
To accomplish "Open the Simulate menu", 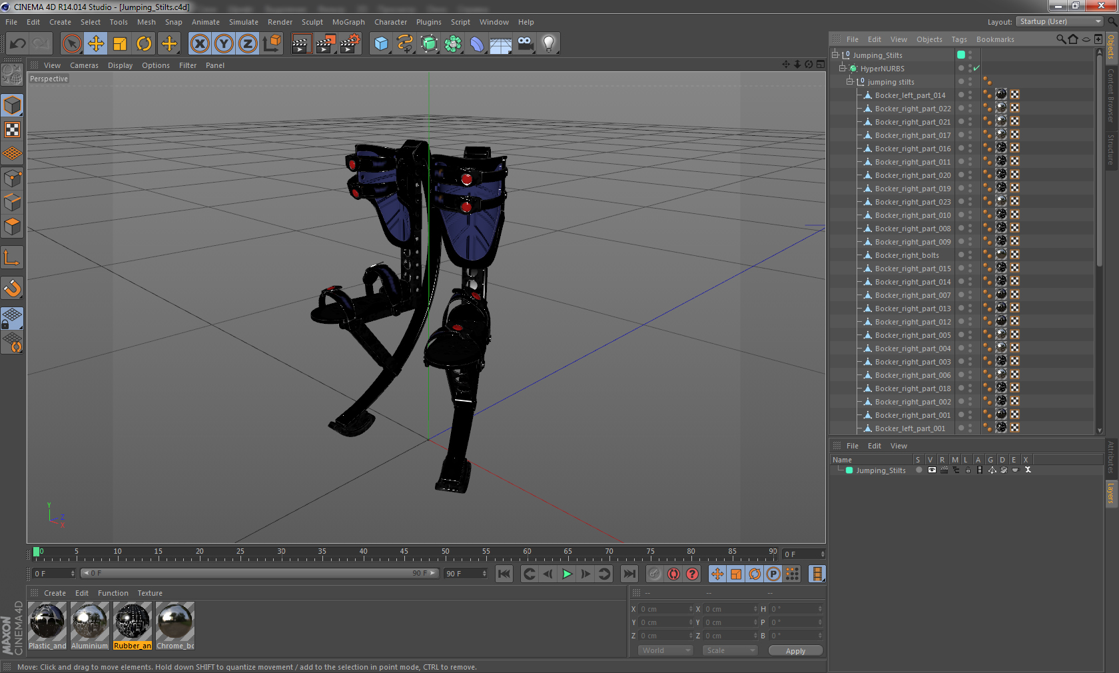I will coord(243,22).
